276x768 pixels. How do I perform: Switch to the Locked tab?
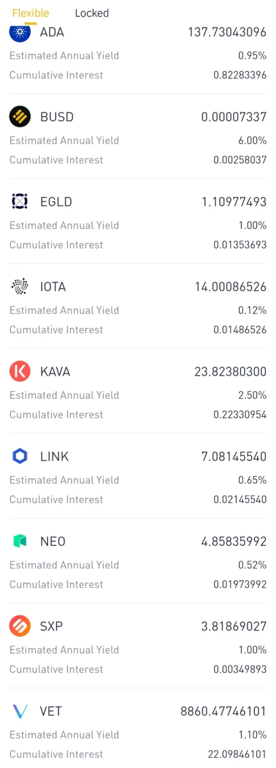[92, 13]
